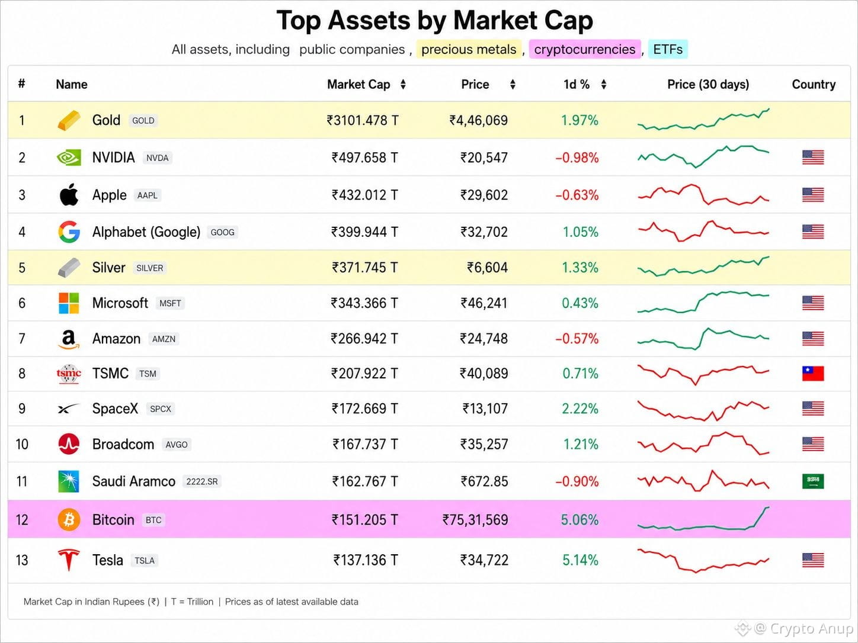
Task: Open the SpaceX asset link
Action: pyautogui.click(x=115, y=409)
